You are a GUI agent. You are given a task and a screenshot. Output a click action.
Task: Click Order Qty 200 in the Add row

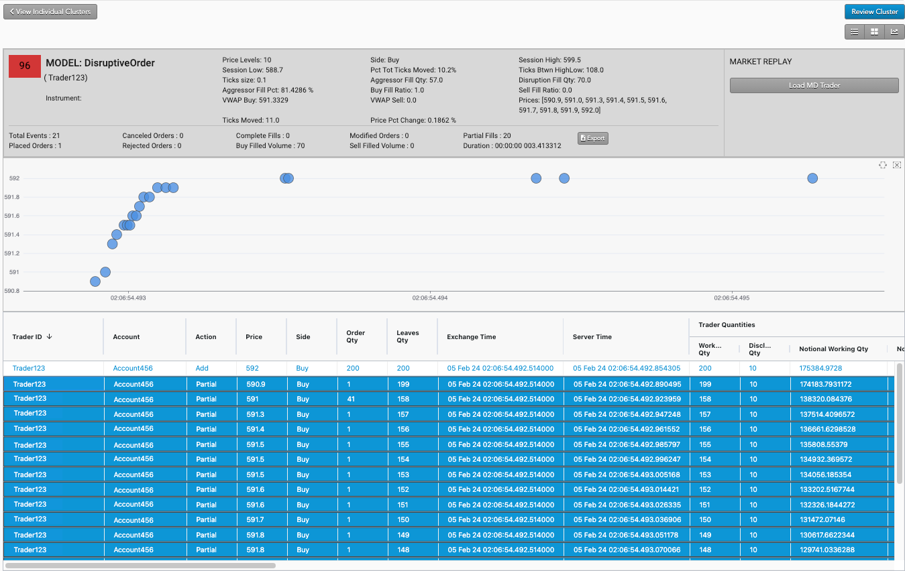353,368
